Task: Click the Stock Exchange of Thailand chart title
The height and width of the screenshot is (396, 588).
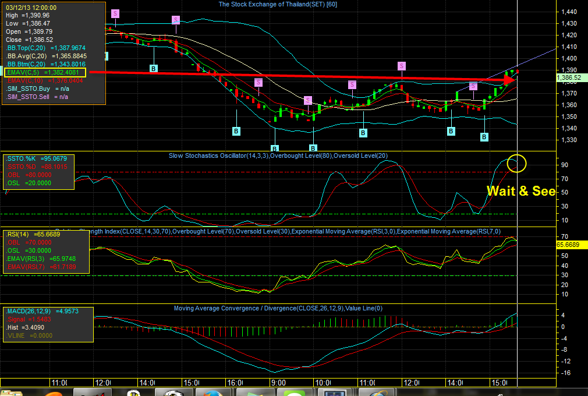Action: coord(277,4)
